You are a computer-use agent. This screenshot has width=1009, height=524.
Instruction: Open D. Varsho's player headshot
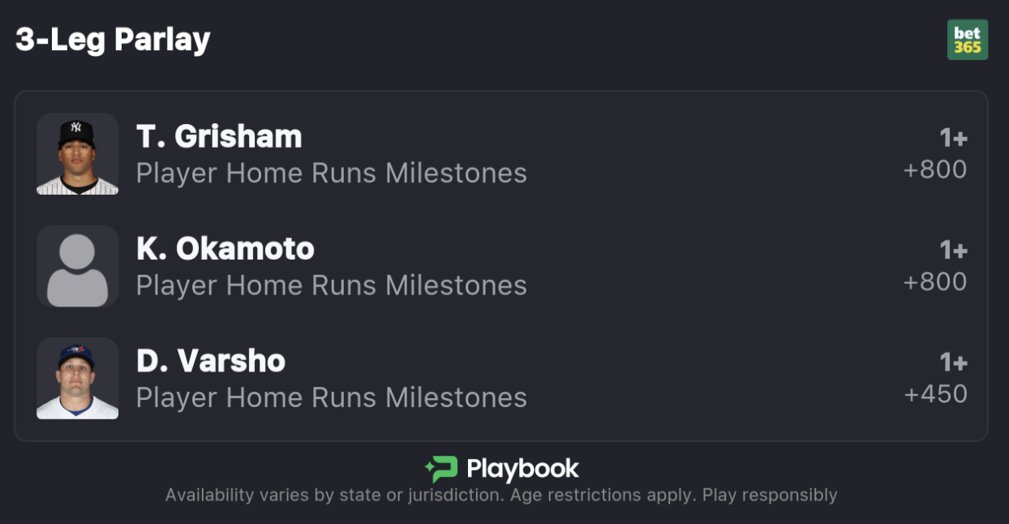[x=78, y=379]
